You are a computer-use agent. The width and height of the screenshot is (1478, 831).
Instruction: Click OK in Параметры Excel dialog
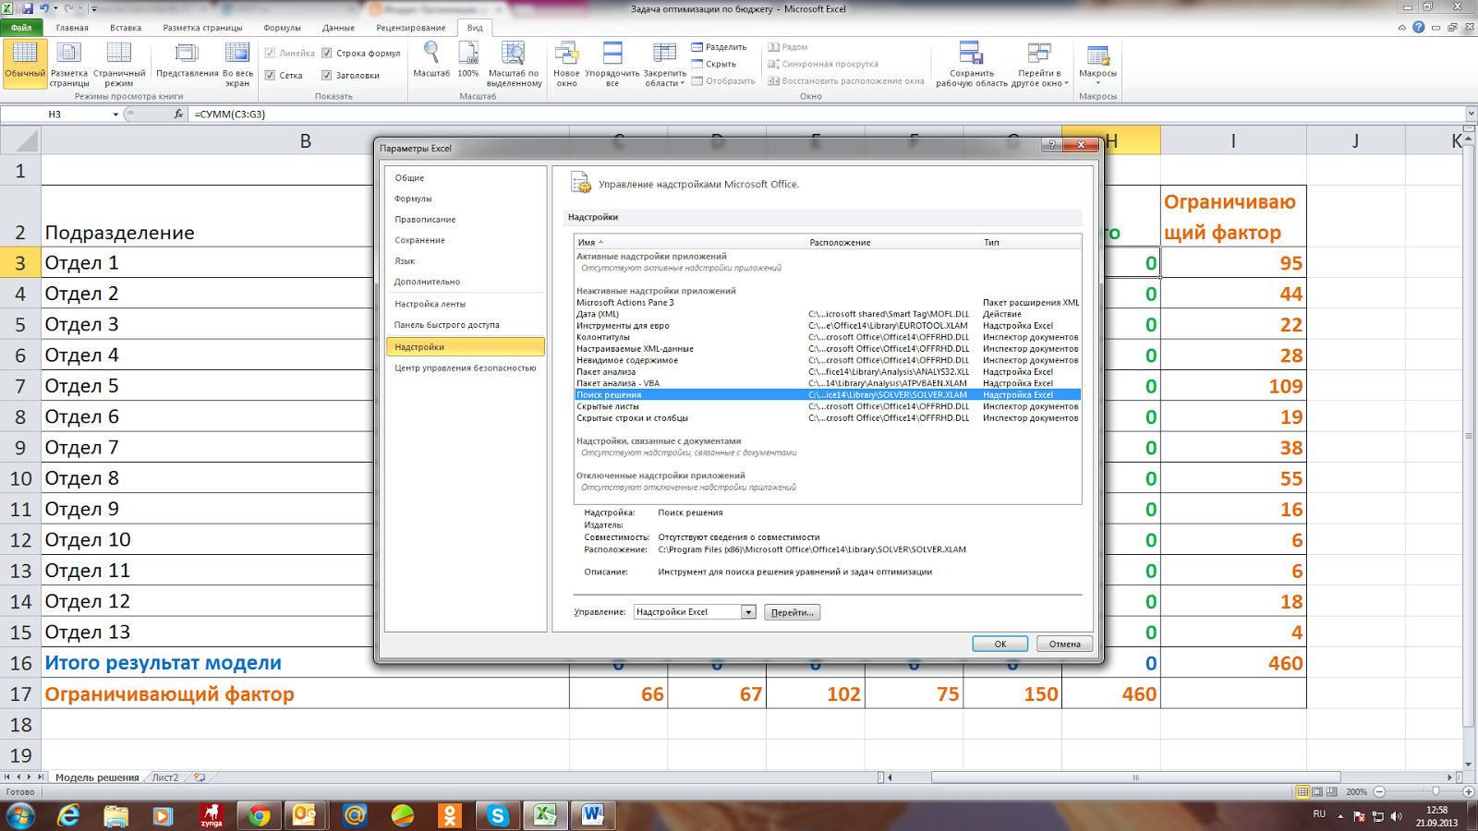[999, 644]
